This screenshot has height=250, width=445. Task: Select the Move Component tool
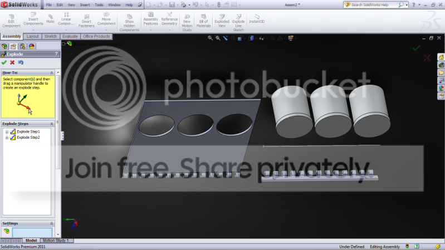click(106, 19)
